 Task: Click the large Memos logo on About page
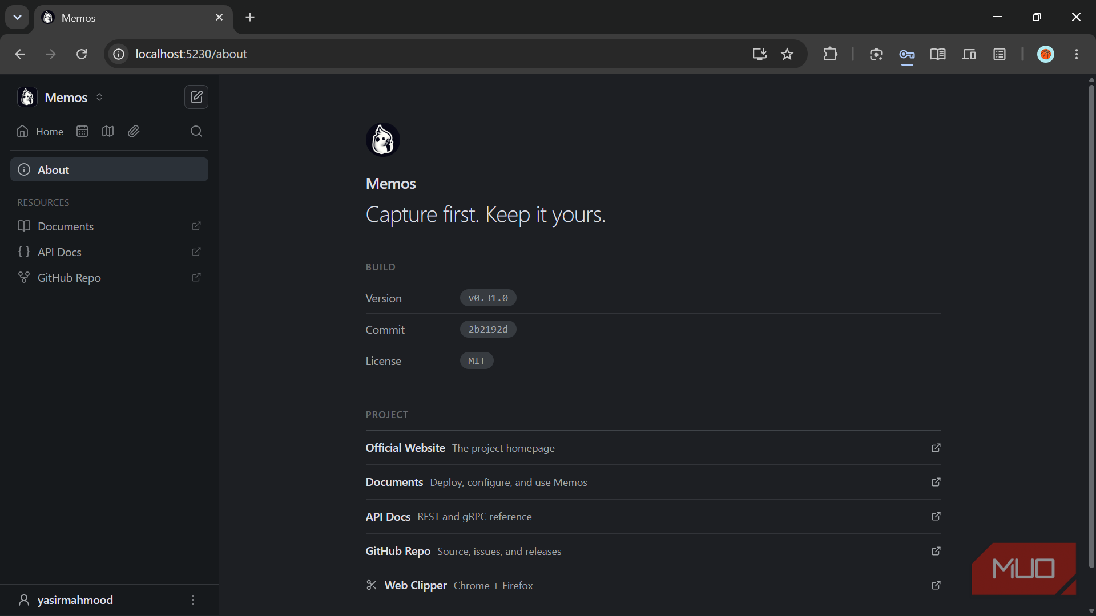(382, 140)
